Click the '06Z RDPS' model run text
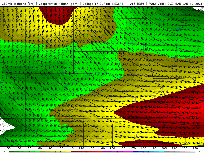The height and width of the screenshot is (153, 204). pos(137,4)
